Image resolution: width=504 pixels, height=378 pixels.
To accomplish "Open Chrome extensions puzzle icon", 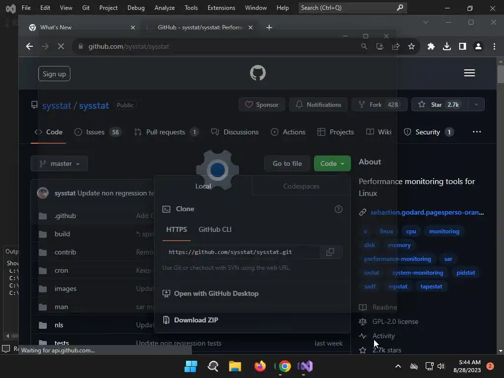I will coord(431,47).
